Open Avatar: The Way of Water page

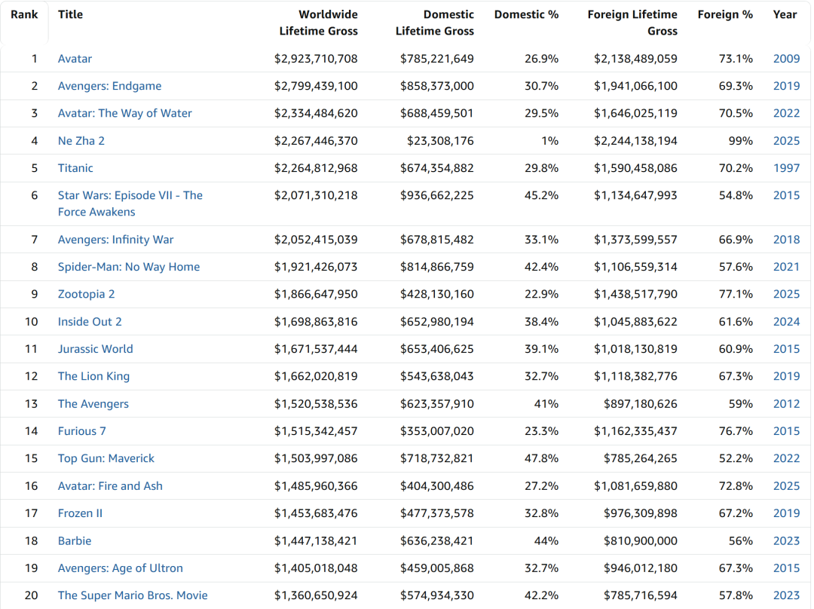pos(124,113)
